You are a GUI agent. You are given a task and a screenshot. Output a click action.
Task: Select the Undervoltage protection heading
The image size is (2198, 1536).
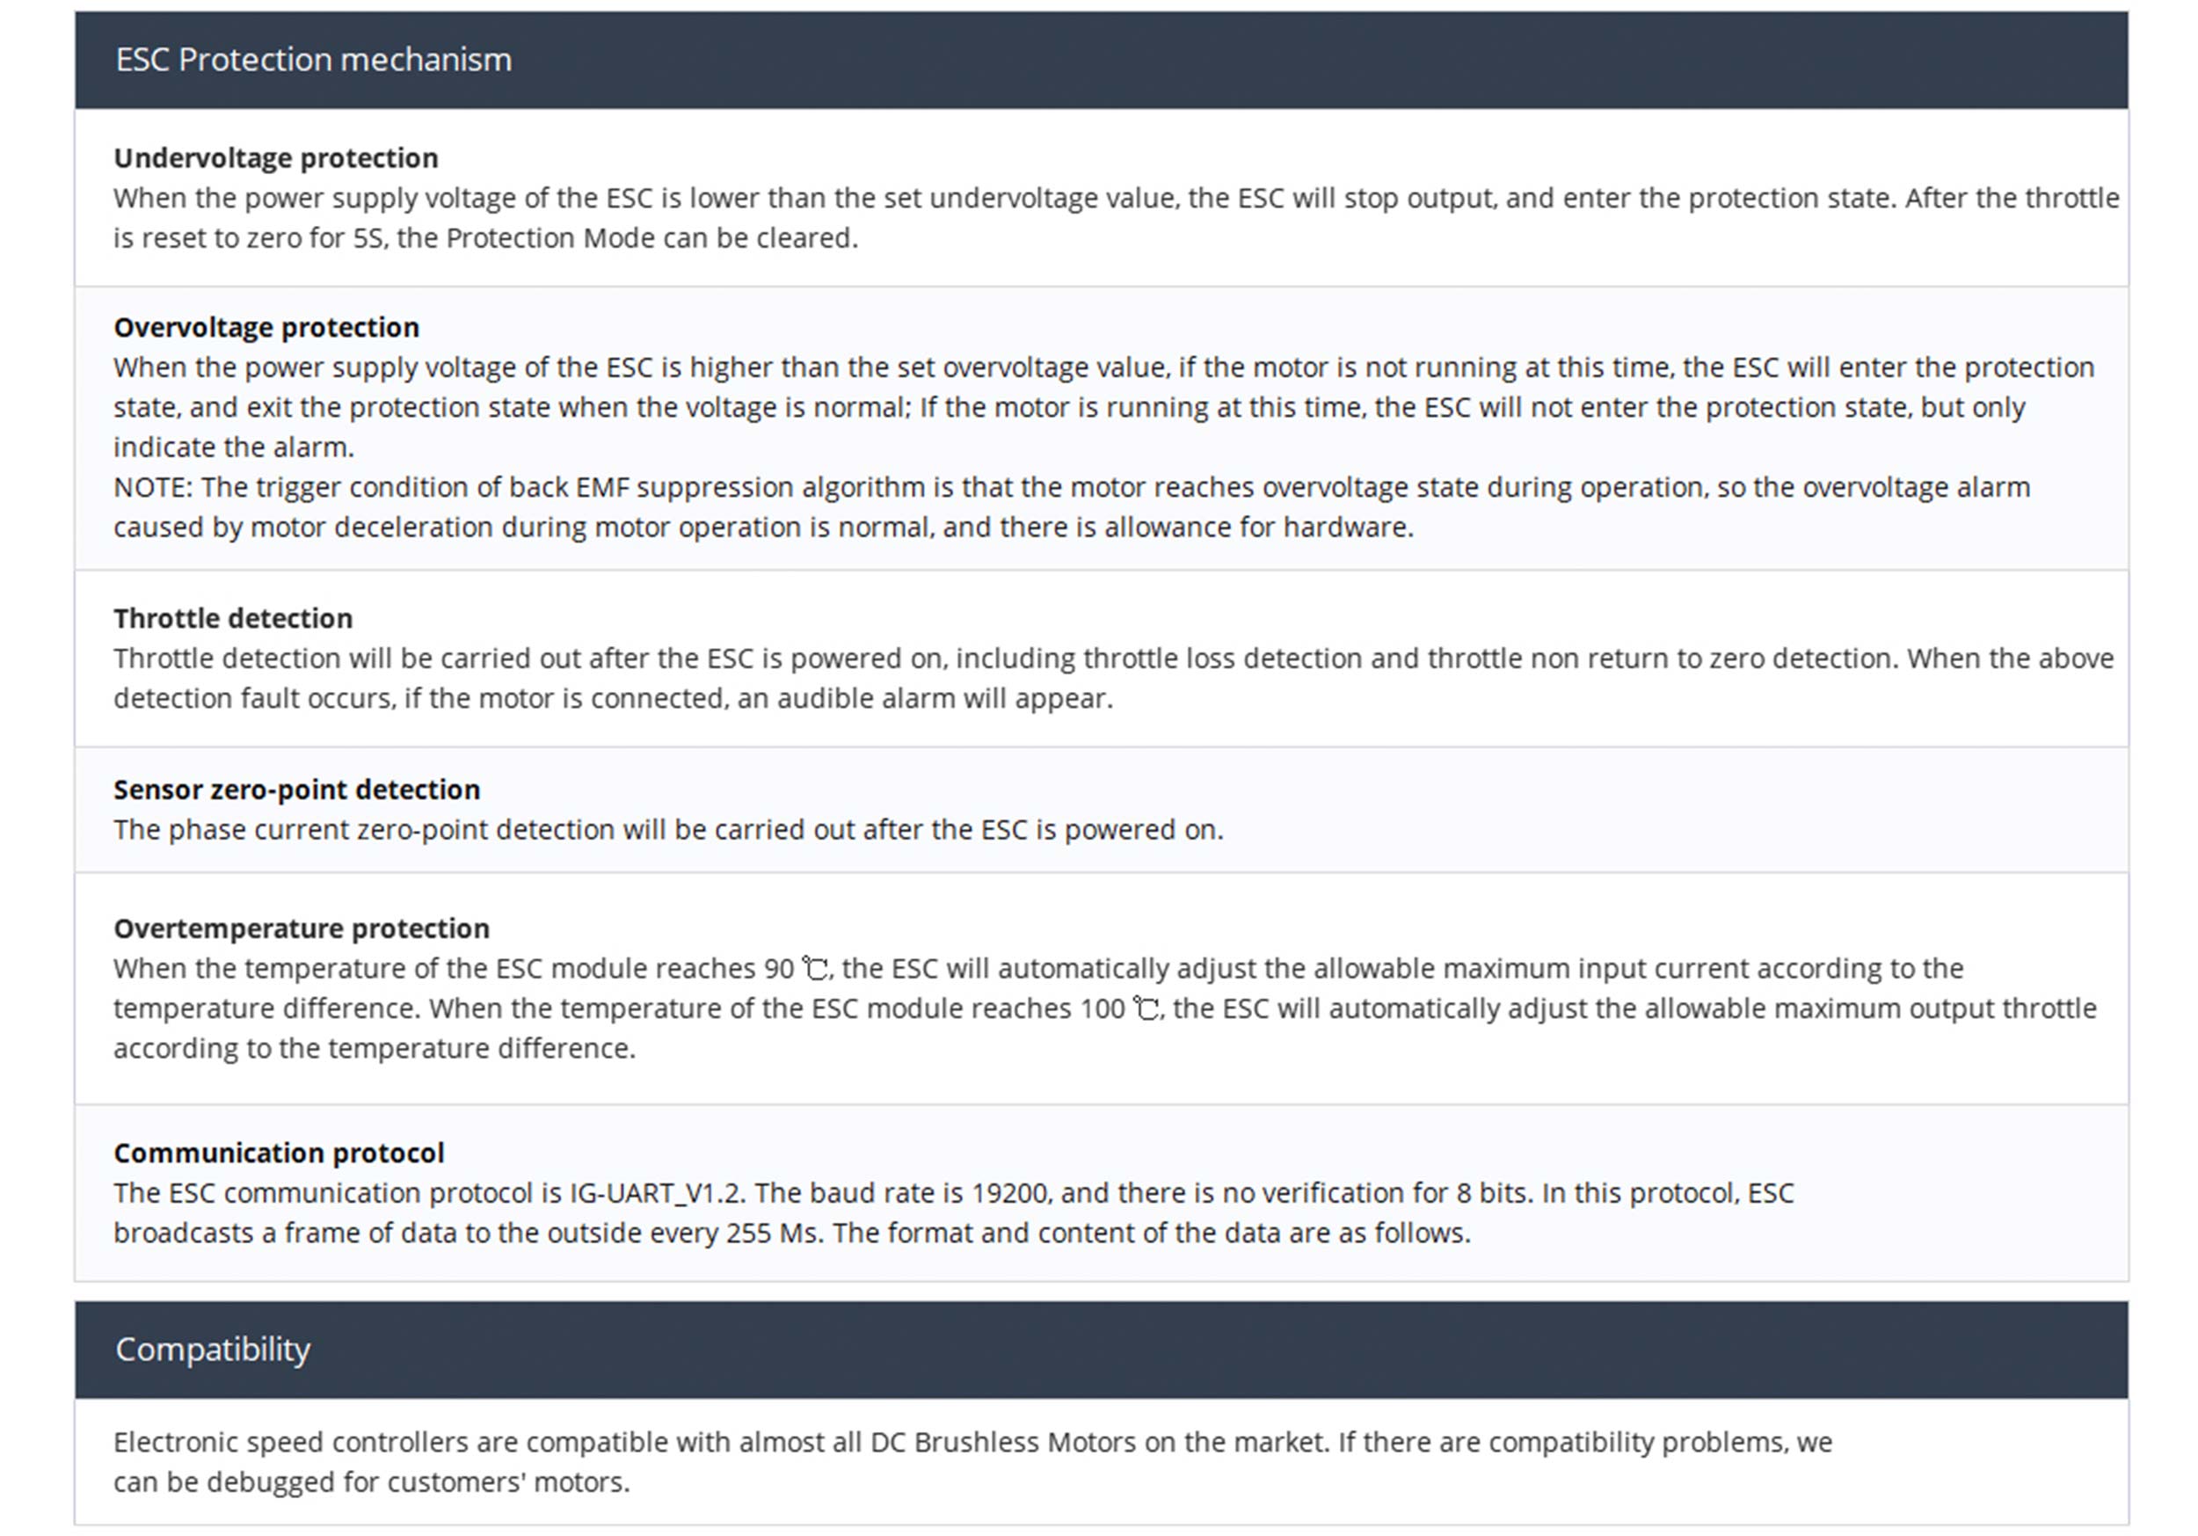point(276,158)
